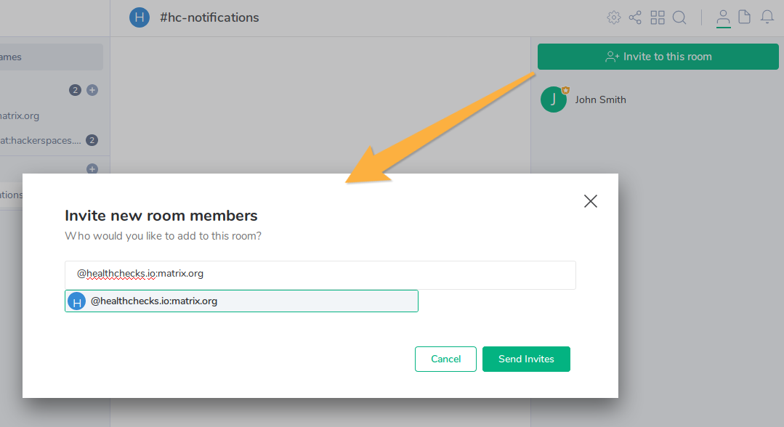Viewport: 784px width, 427px height.
Task: Open the room files icon
Action: click(x=745, y=17)
